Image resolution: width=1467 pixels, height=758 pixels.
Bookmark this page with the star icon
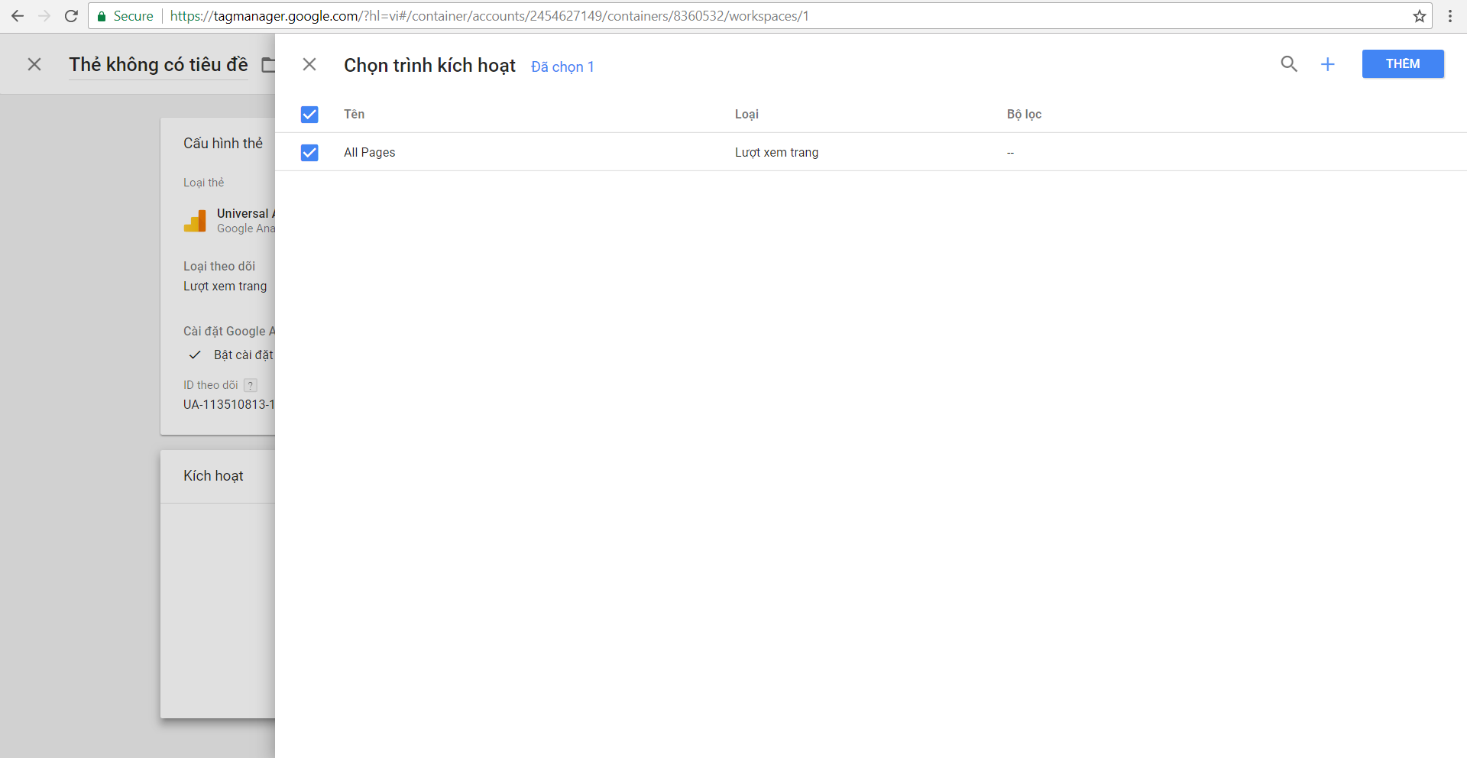[1419, 16]
